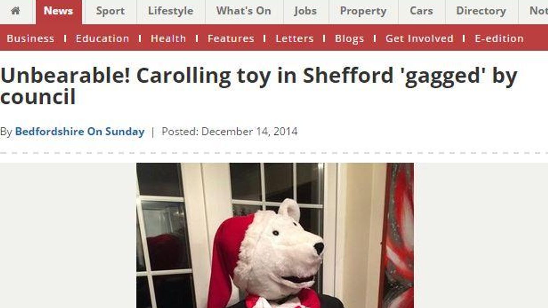
Task: Select Education in the red submenu
Action: tap(102, 39)
